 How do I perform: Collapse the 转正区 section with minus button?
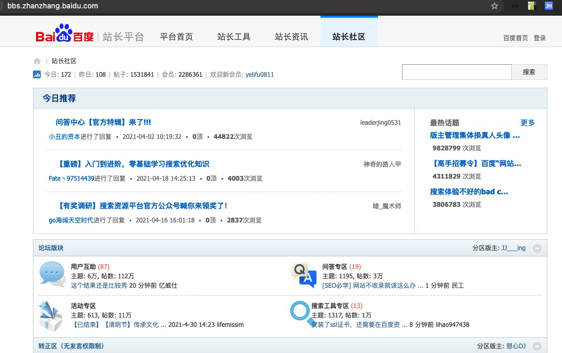click(537, 346)
